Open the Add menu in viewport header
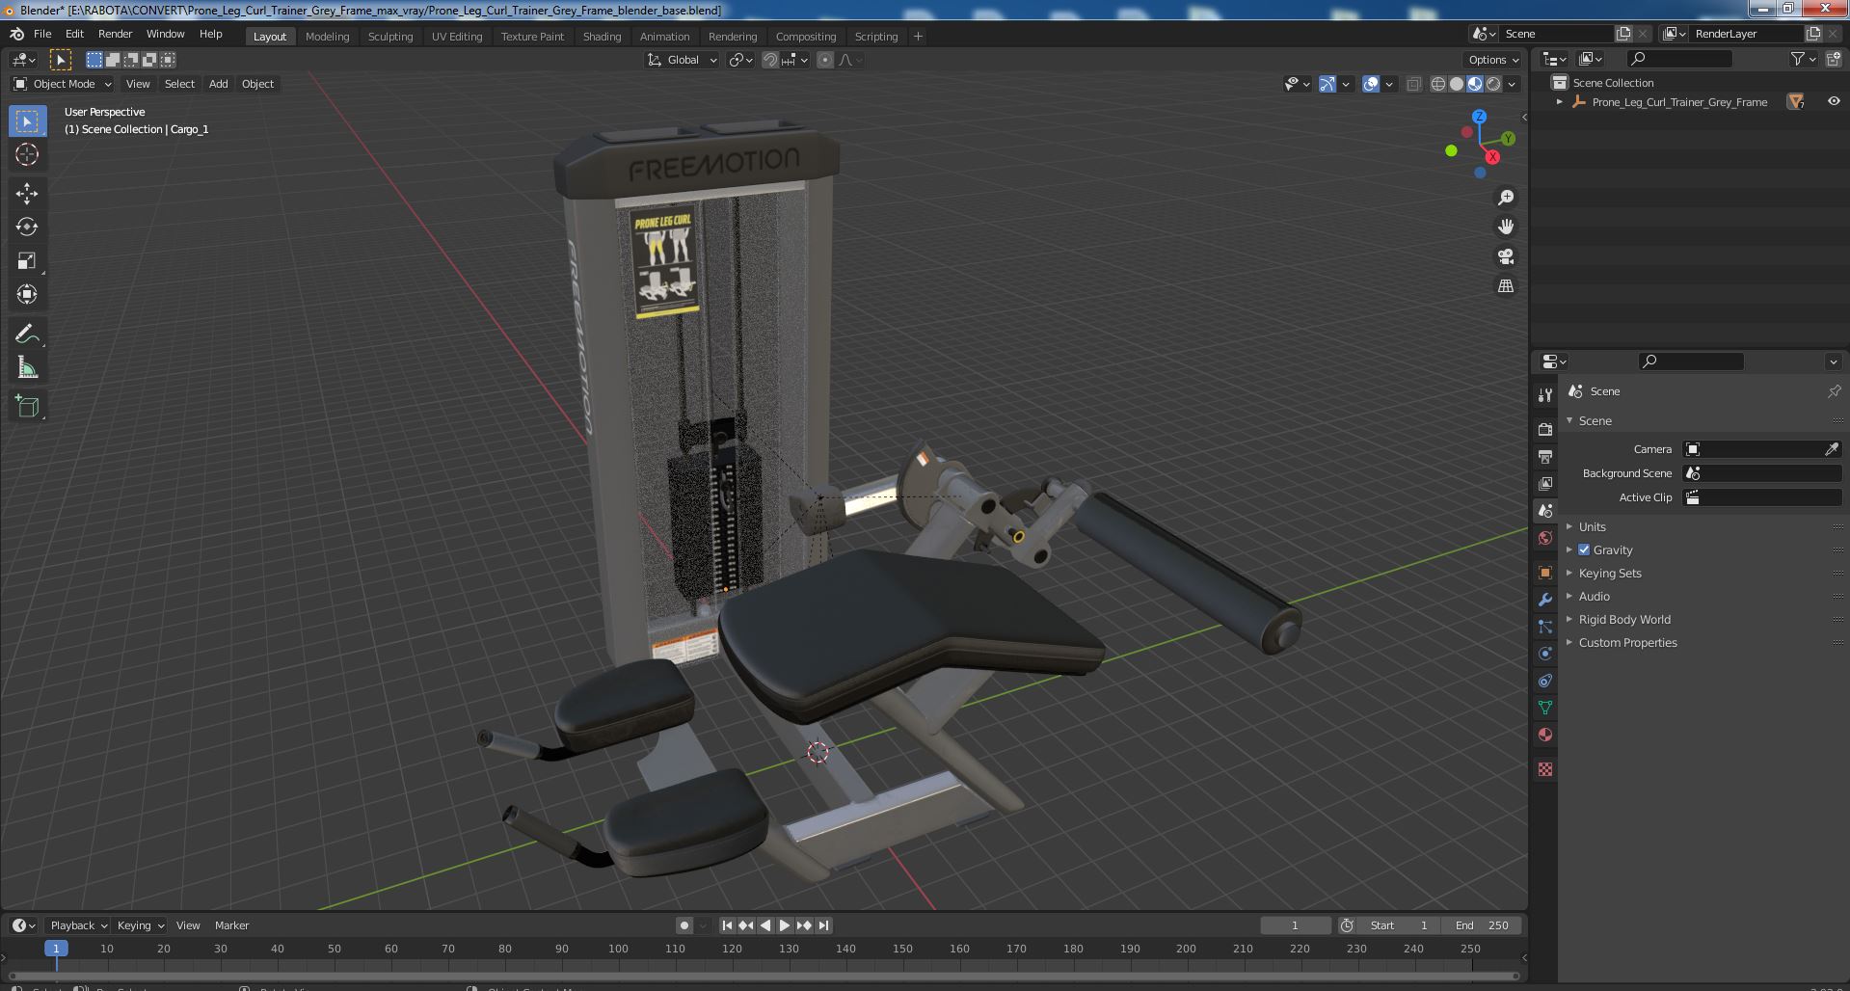Viewport: 1850px width, 991px height. [x=219, y=84]
